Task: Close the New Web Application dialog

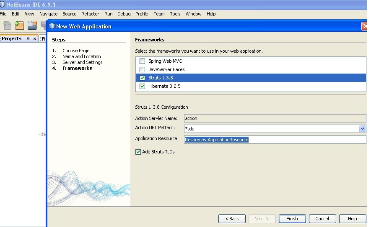Action: [364, 26]
